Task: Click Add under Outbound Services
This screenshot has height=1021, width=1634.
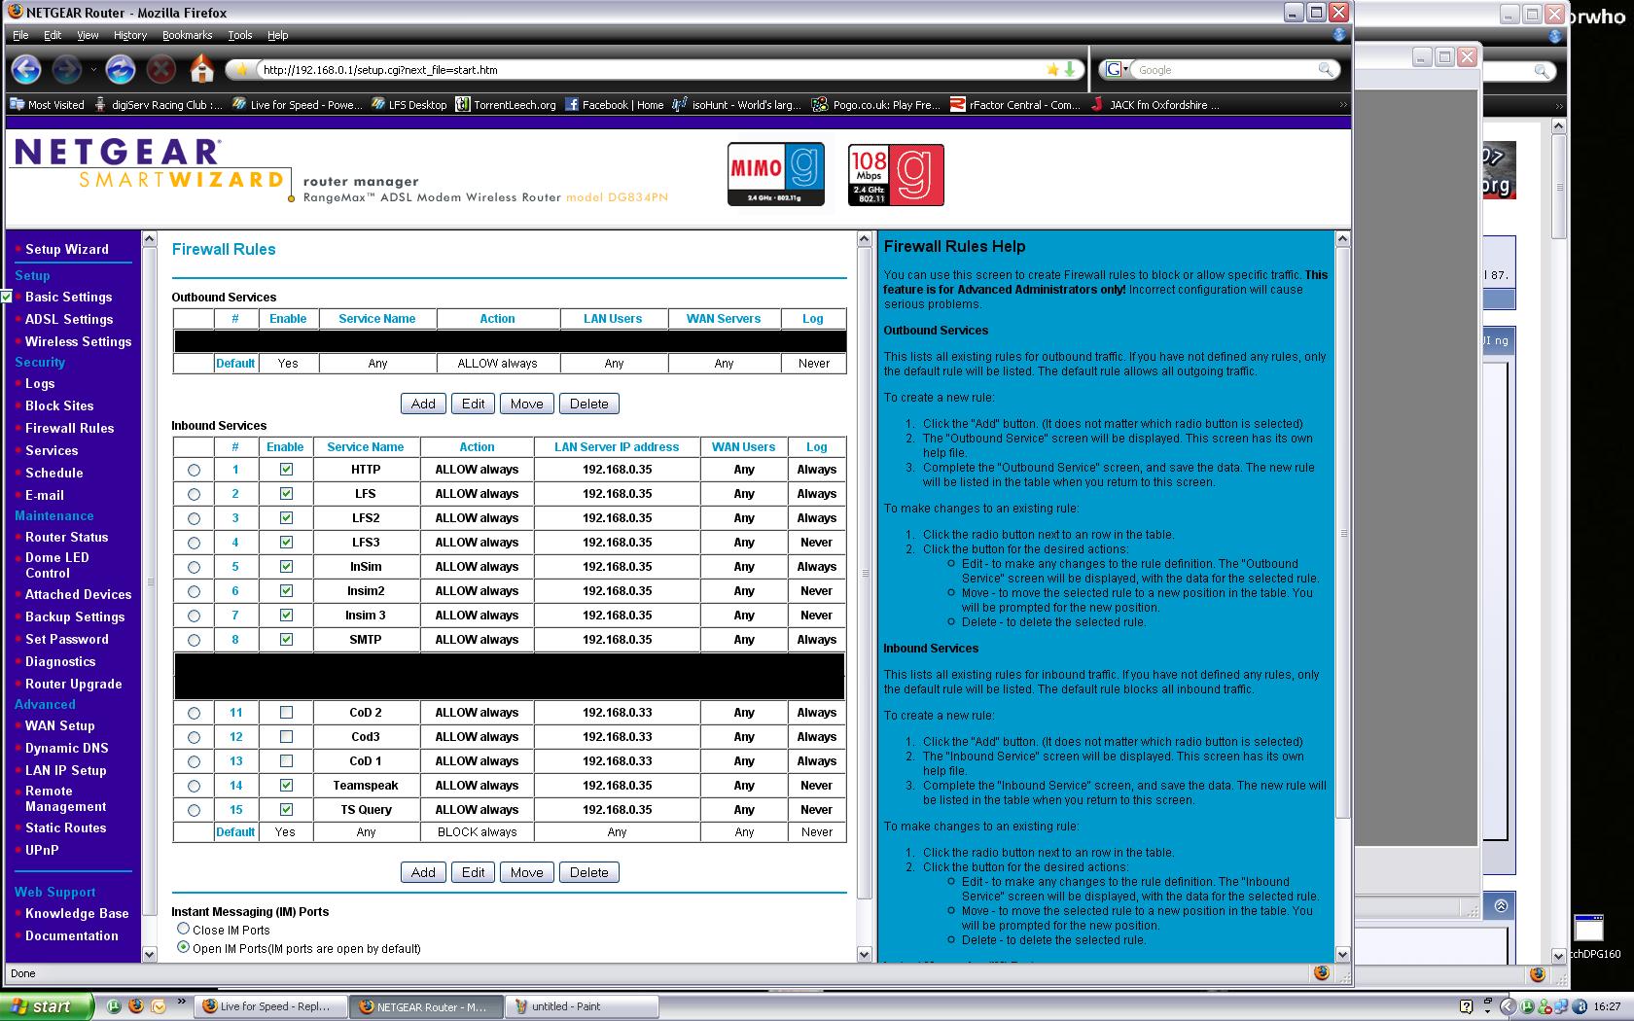Action: [423, 404]
